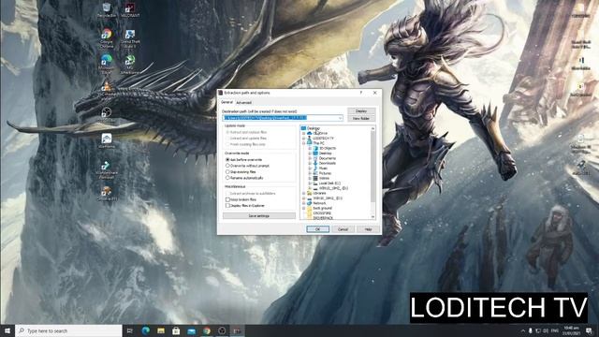Screen dimensions: 599x337
Task: Click the taskbar search box
Action: 68,330
